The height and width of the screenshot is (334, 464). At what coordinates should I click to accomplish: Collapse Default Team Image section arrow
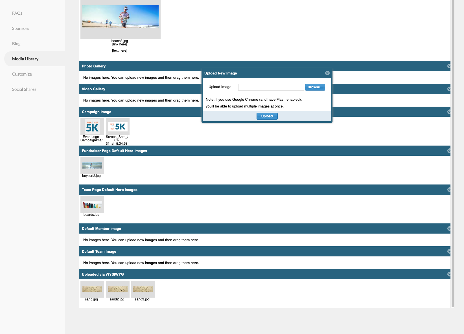(x=449, y=251)
